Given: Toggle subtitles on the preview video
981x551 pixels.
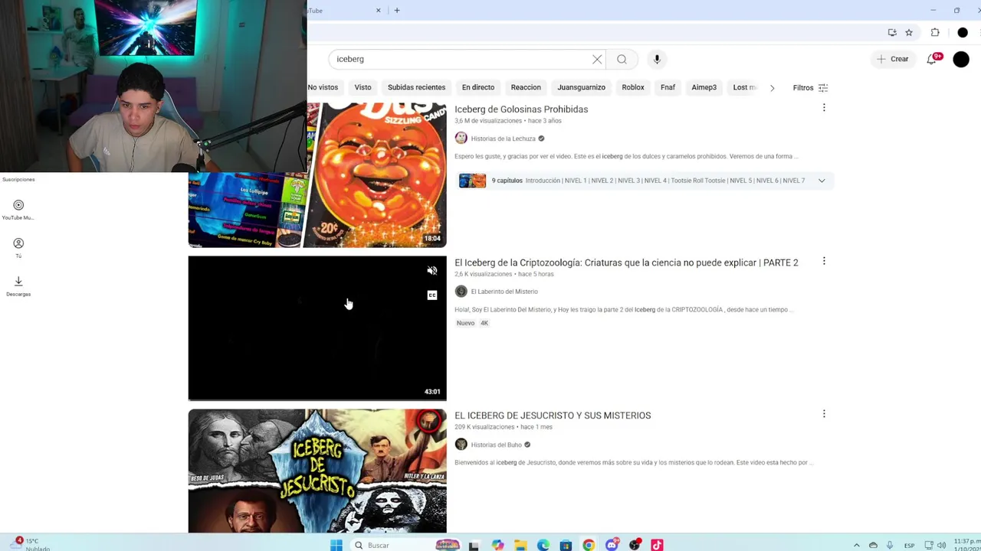Looking at the screenshot, I should pos(432,295).
